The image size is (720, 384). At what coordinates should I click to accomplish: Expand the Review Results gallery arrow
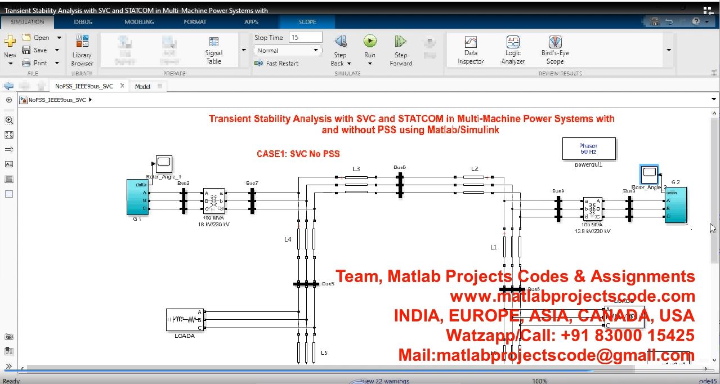(669, 50)
